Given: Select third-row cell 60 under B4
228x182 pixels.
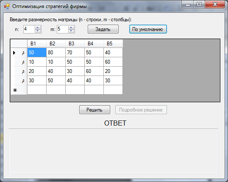Looking at the screenshot, I should [94, 71].
